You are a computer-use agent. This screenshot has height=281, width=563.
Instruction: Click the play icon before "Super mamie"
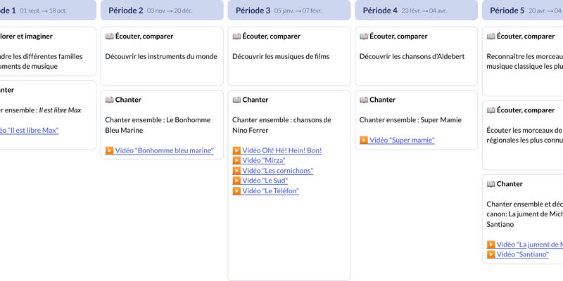[x=364, y=140]
